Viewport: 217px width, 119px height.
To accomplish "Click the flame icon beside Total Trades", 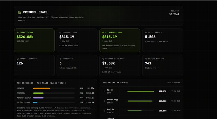I will (x=146, y=33).
